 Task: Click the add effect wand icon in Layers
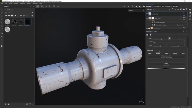pos(170,9)
